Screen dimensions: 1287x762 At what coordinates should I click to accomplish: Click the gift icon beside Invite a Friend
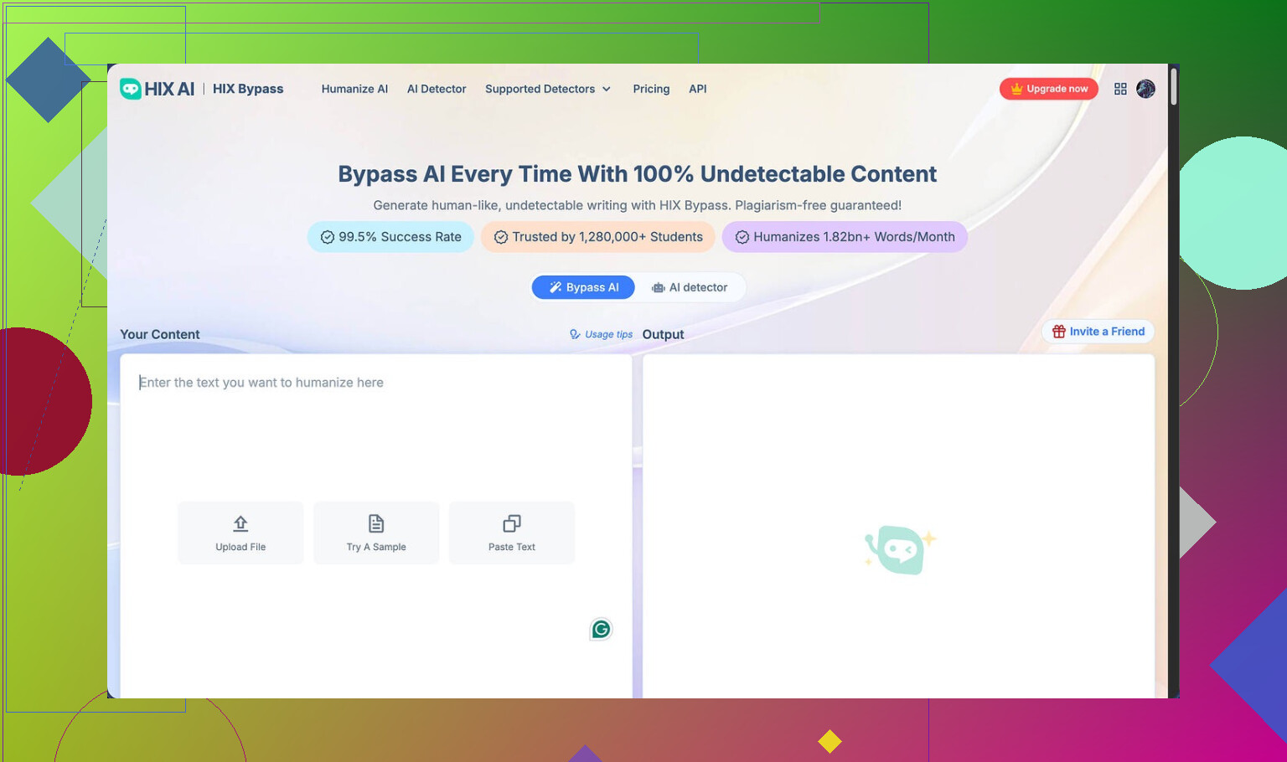point(1059,332)
